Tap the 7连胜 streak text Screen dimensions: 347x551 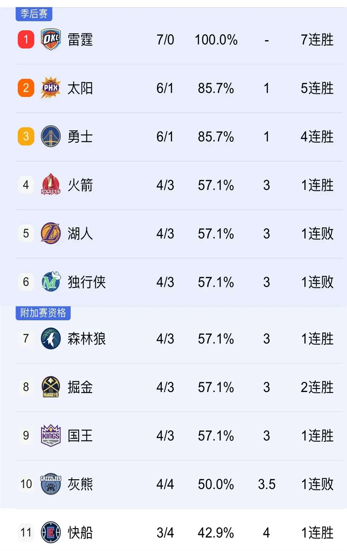click(x=317, y=40)
